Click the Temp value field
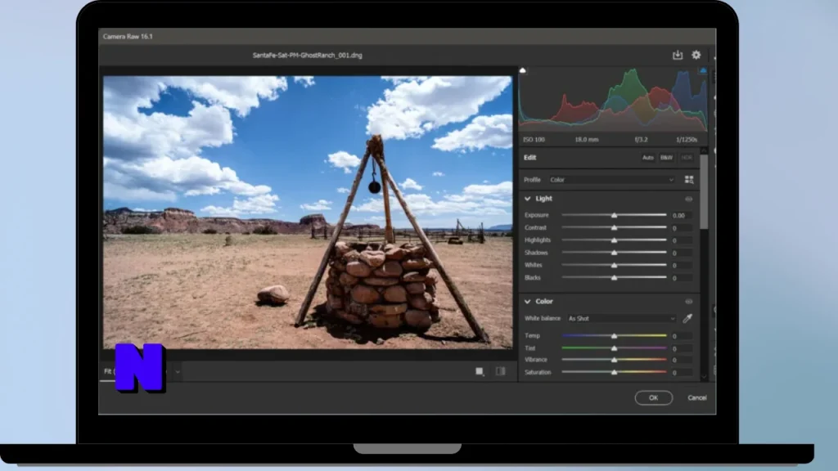This screenshot has height=471, width=838. point(682,336)
